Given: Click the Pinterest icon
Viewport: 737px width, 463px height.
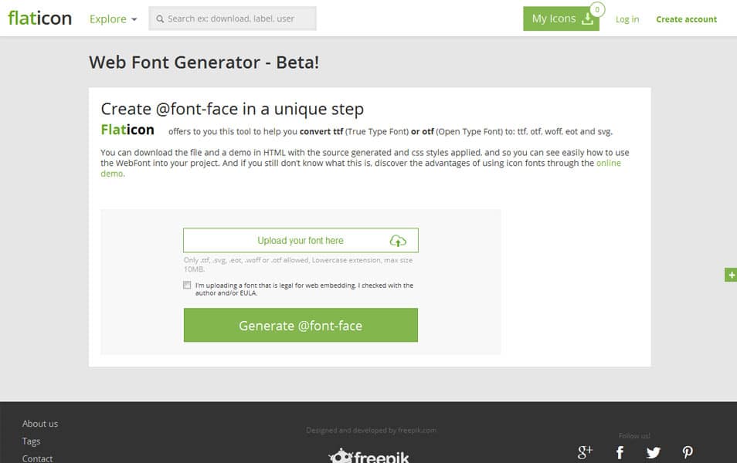Looking at the screenshot, I should [x=688, y=451].
